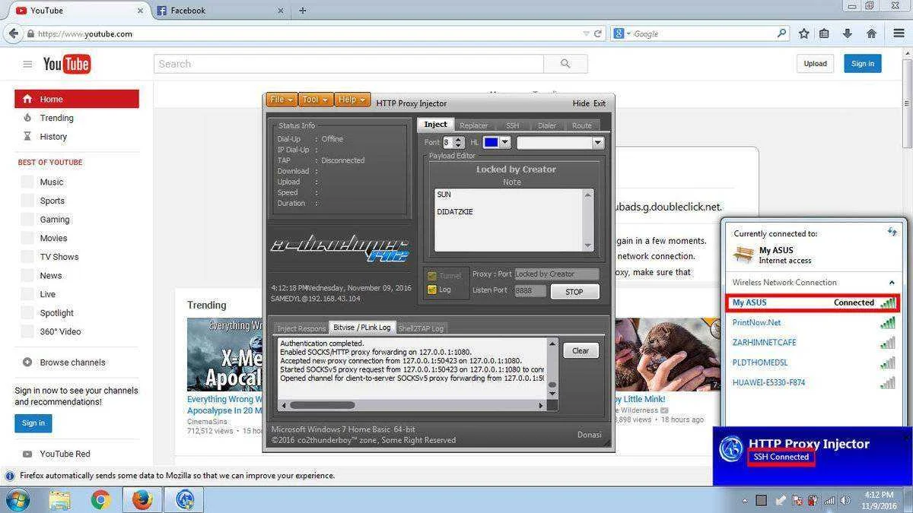Click in the Listen Port field

530,291
